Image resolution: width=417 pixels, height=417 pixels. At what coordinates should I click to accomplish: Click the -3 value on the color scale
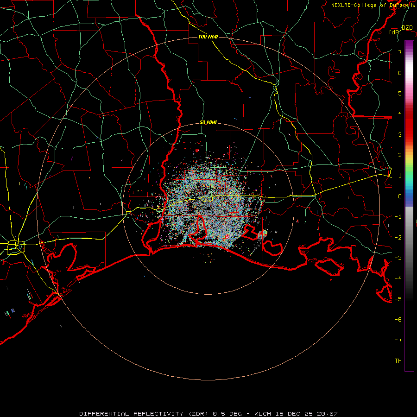tap(398, 258)
